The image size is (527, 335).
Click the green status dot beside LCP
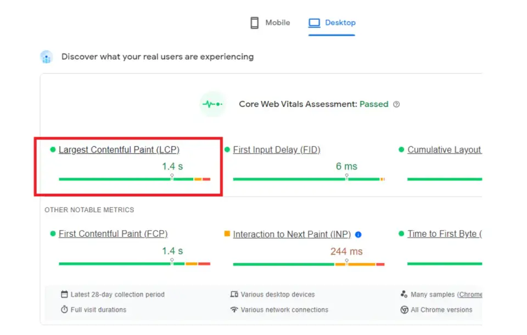[x=53, y=149]
